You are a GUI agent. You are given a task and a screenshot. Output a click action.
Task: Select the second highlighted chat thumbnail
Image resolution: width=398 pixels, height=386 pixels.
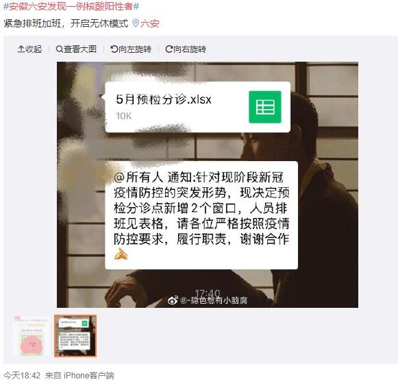click(75, 336)
